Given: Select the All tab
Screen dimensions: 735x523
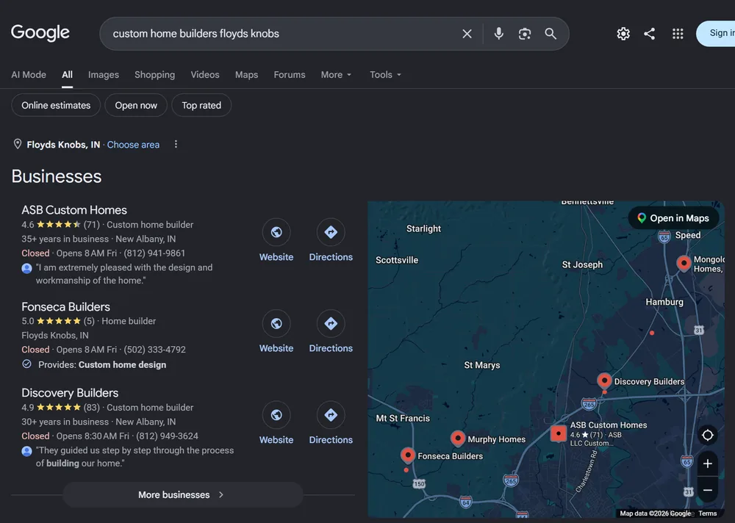Looking at the screenshot, I should coord(67,74).
